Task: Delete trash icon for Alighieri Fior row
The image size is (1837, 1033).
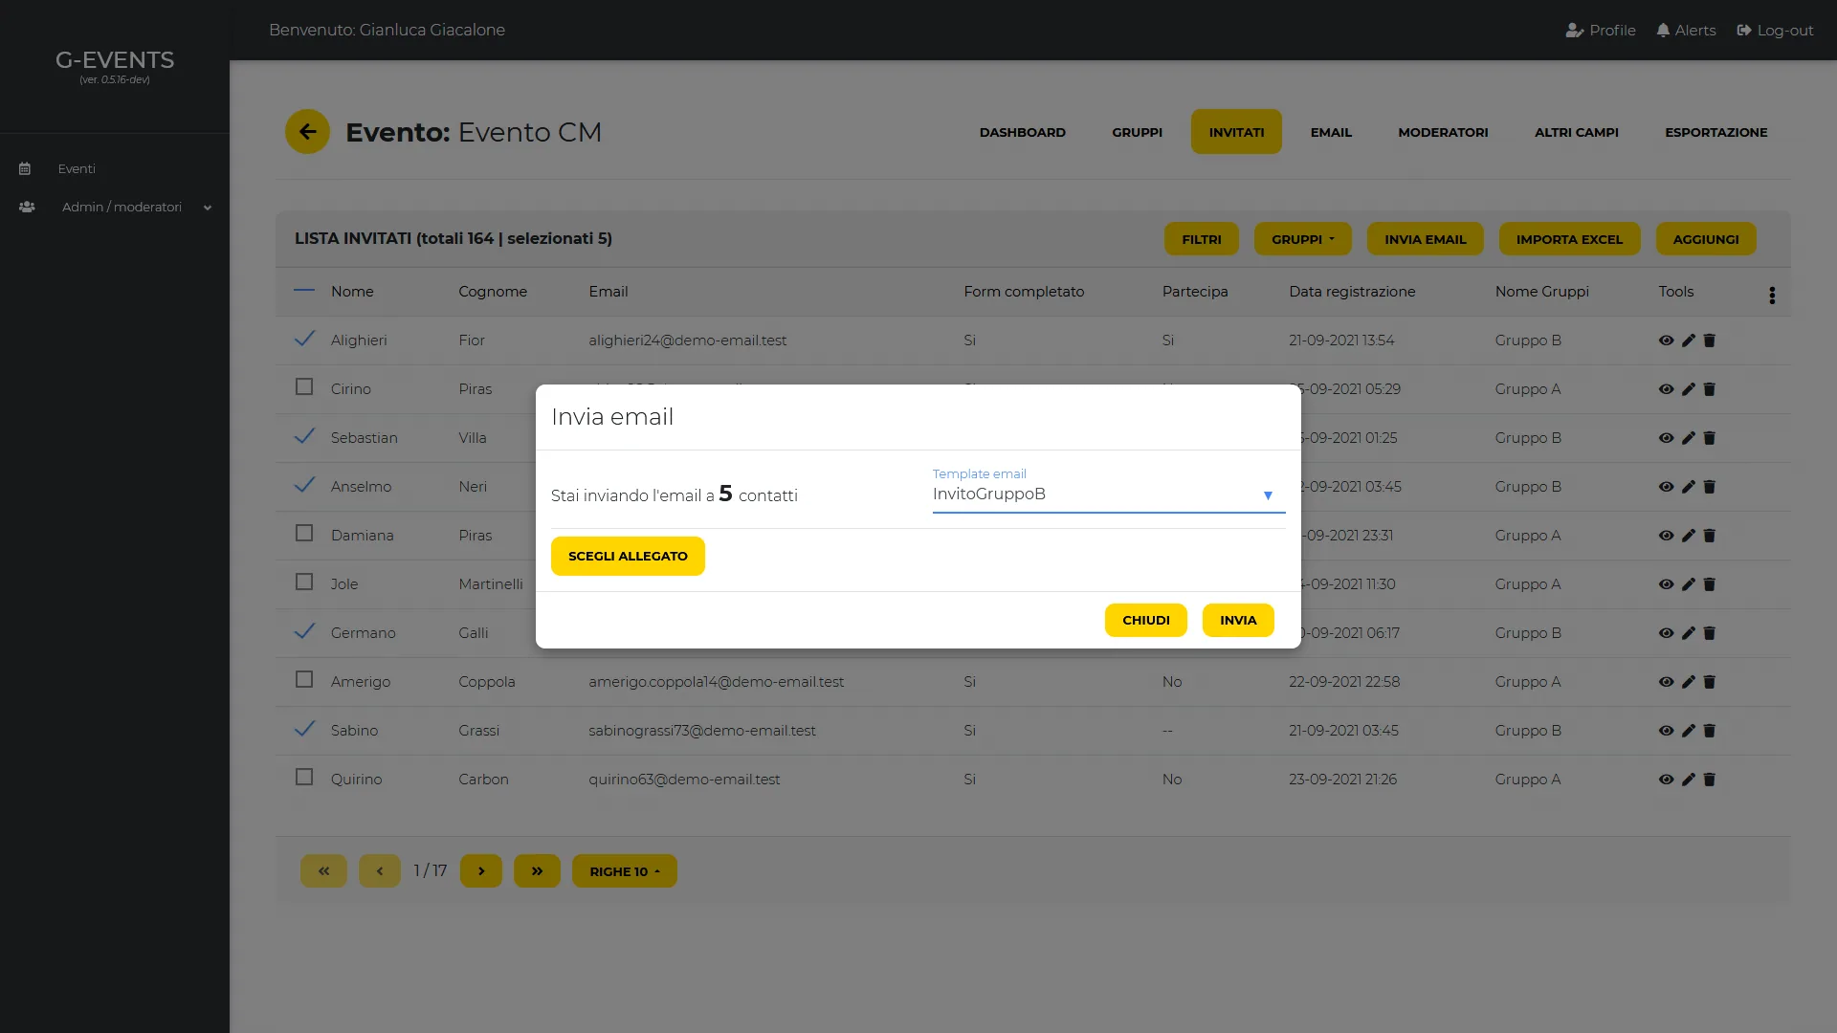Action: (1710, 341)
